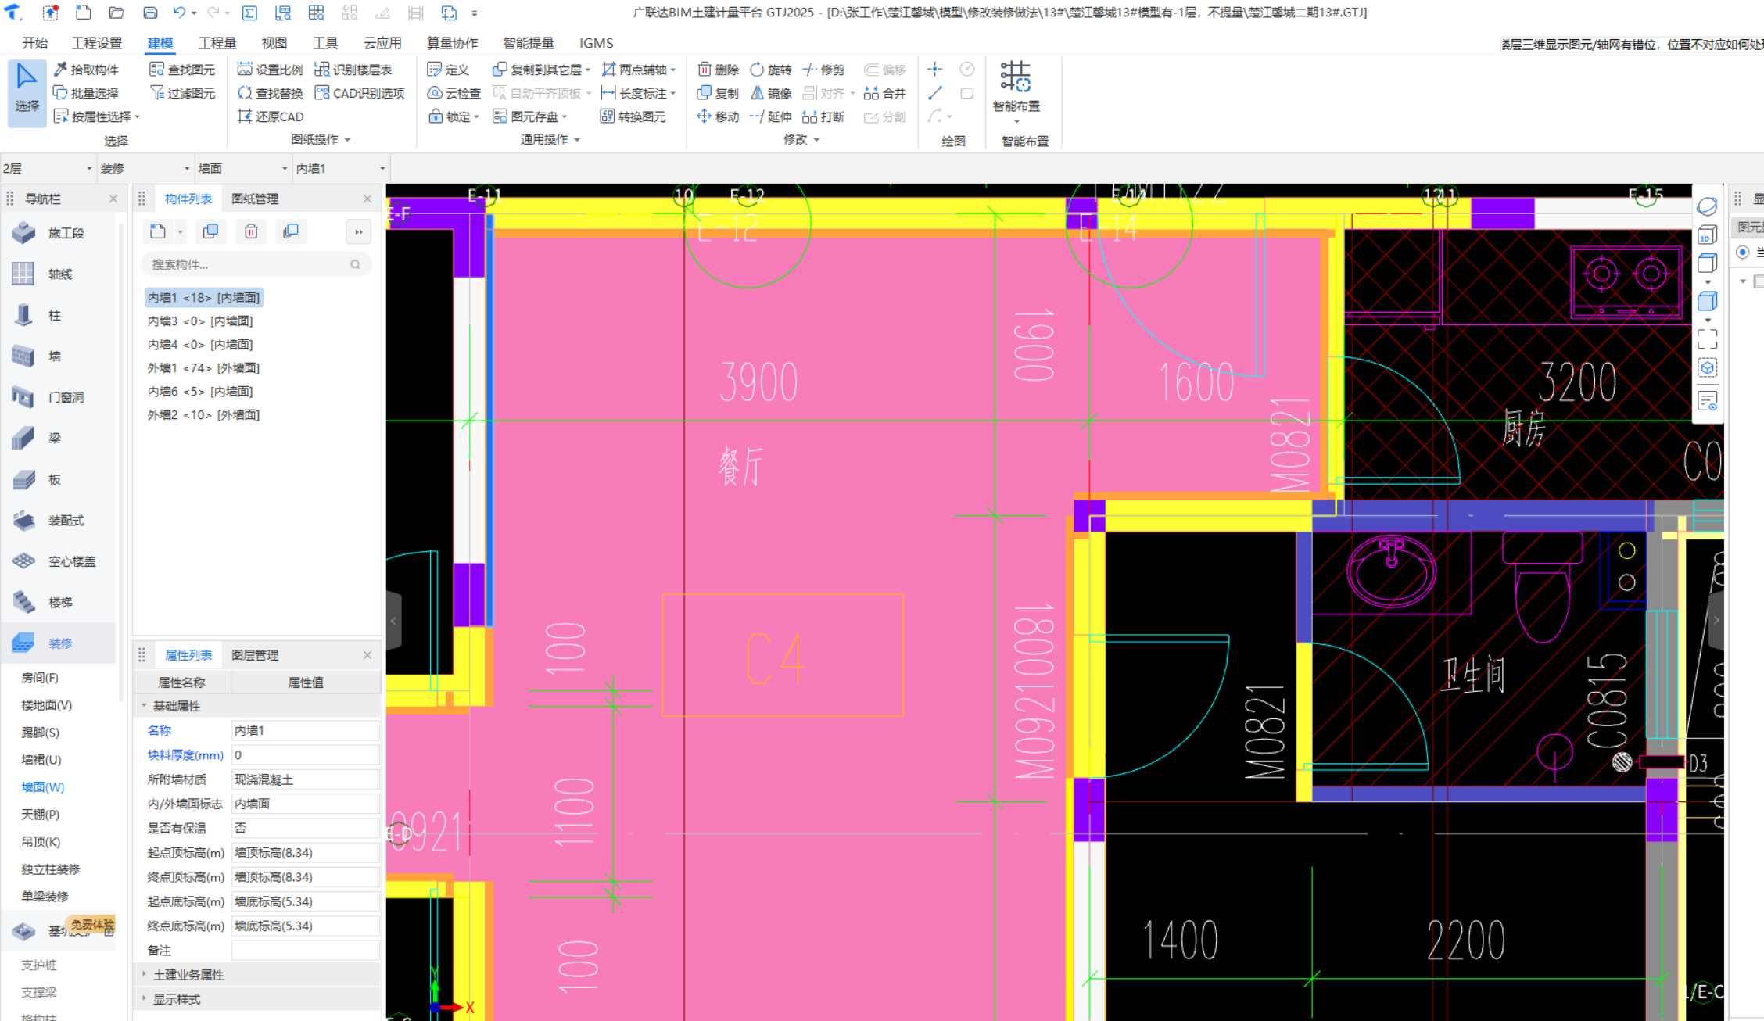1764x1021 pixels.
Task: Click 名称 value field 内墙1
Action: click(x=306, y=730)
